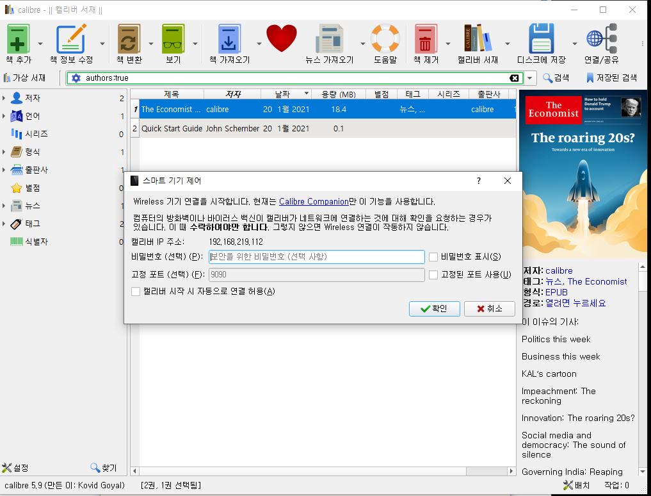Open the 열려면 누르세요 path link
This screenshot has width=651, height=496.
click(575, 303)
